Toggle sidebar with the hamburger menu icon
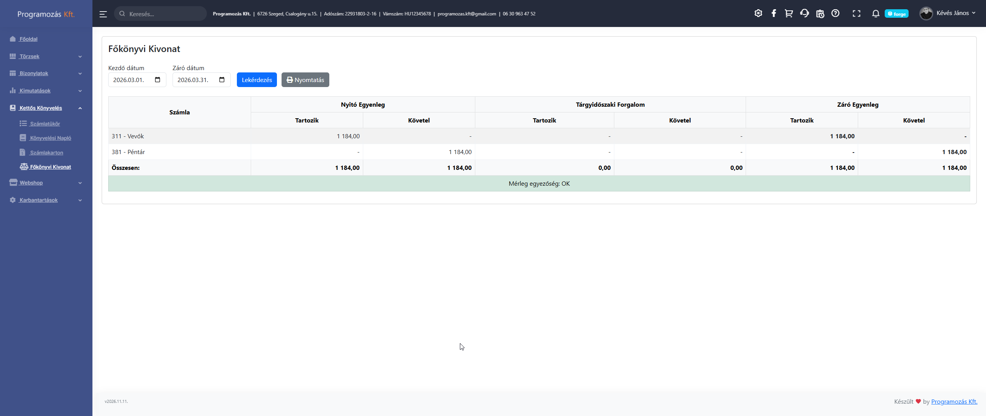Image resolution: width=986 pixels, height=416 pixels. pyautogui.click(x=103, y=14)
